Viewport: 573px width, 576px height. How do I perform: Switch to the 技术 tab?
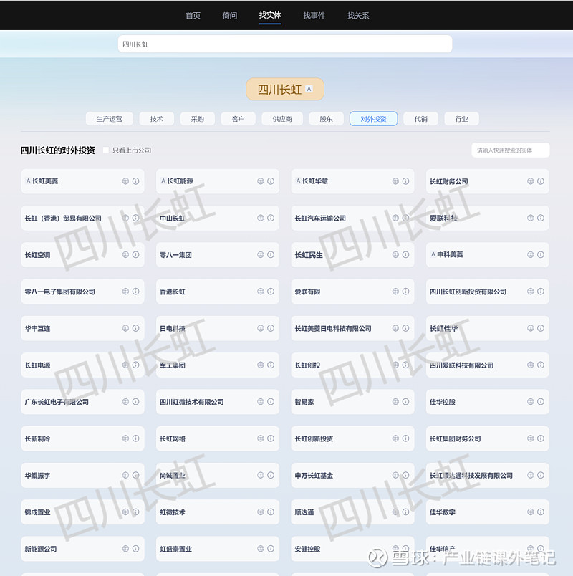(156, 119)
